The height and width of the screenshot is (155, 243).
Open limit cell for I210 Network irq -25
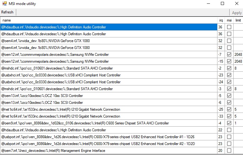tap(238, 109)
